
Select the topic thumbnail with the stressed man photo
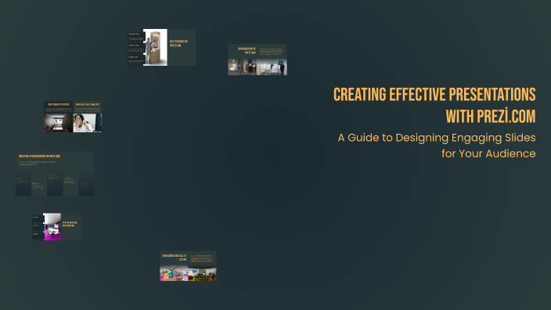tap(73, 117)
